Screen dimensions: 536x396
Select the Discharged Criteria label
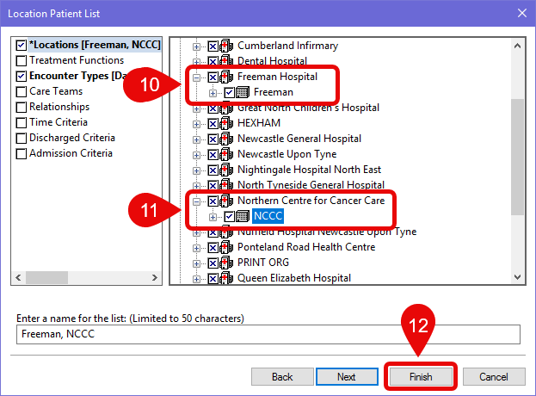pos(72,138)
